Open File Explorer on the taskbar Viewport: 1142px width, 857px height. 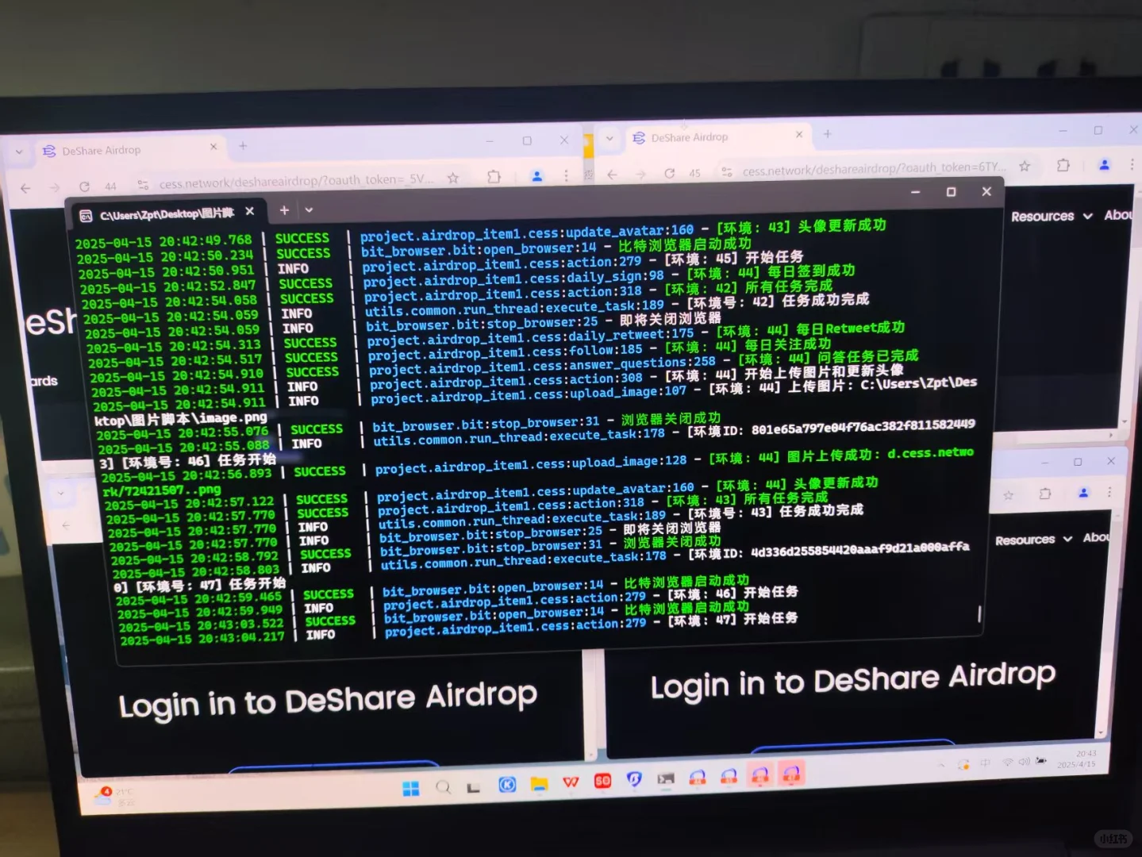coord(540,784)
